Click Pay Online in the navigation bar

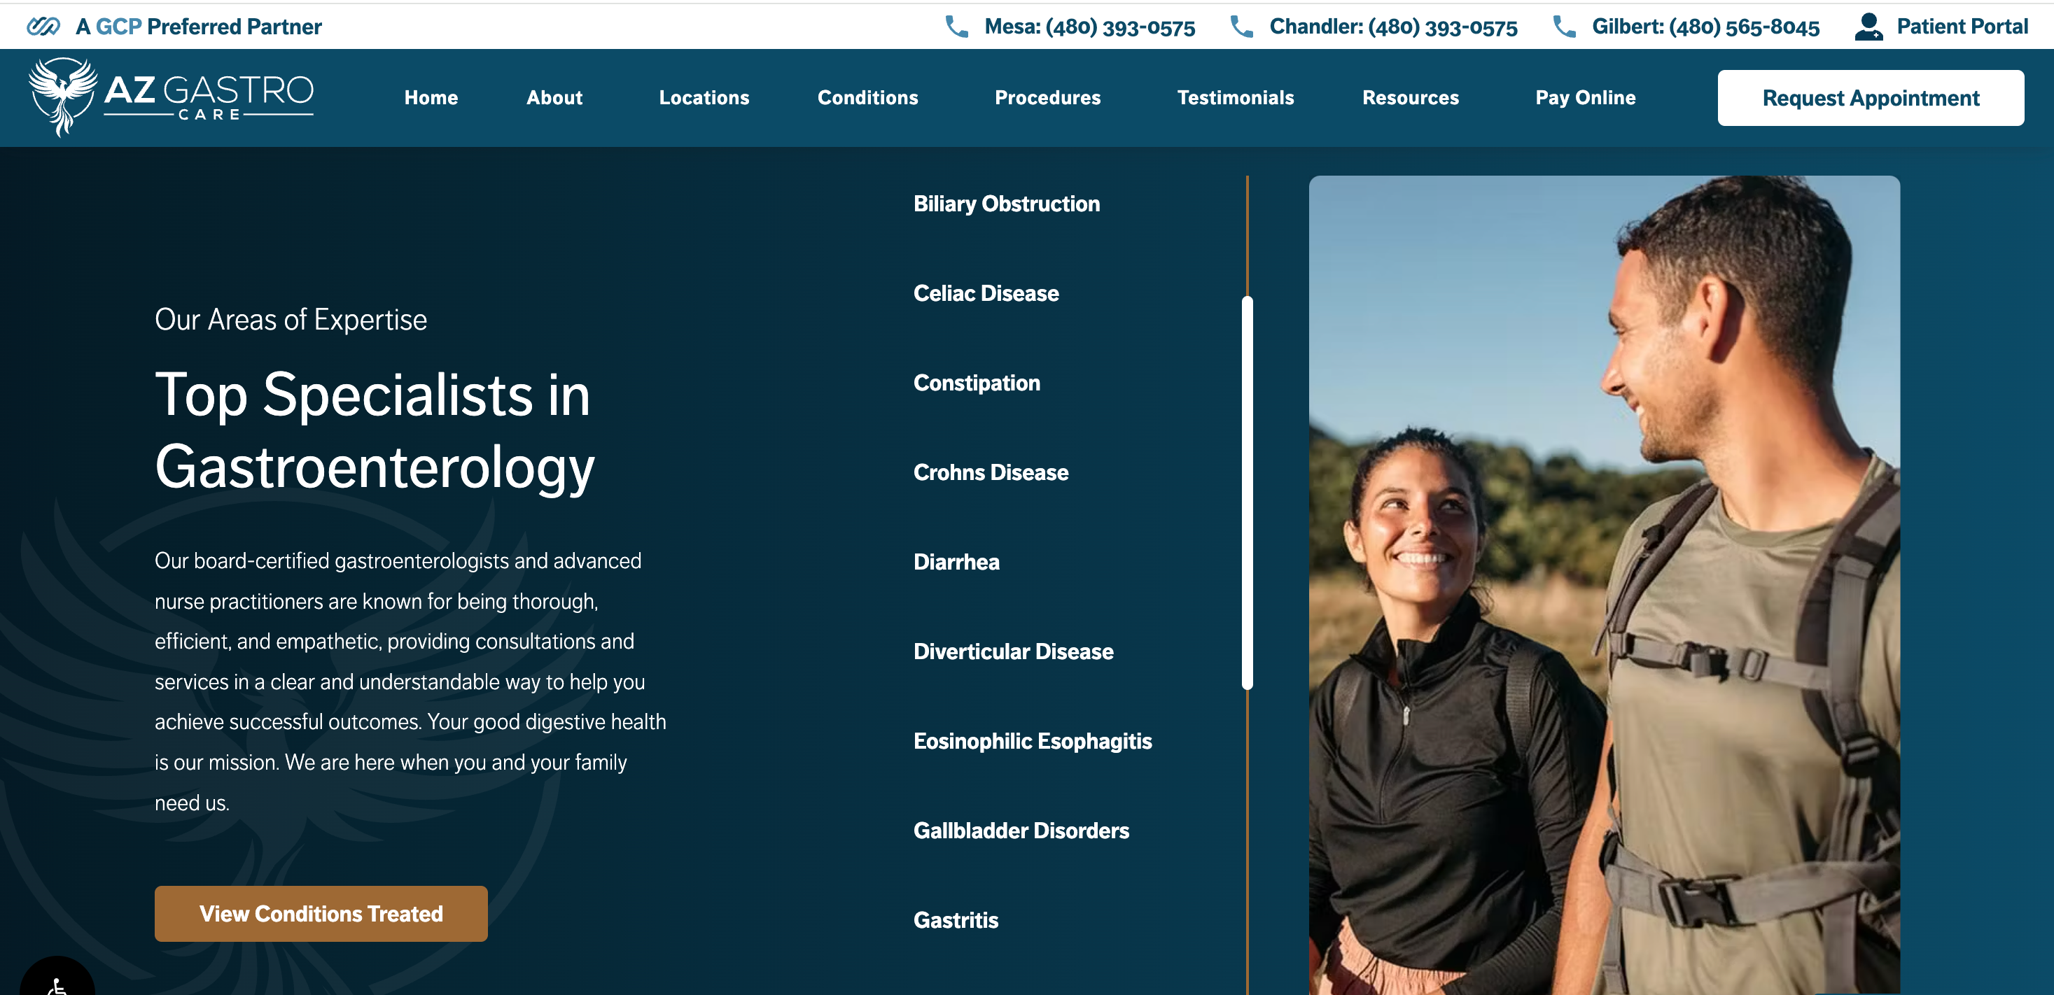pos(1585,97)
